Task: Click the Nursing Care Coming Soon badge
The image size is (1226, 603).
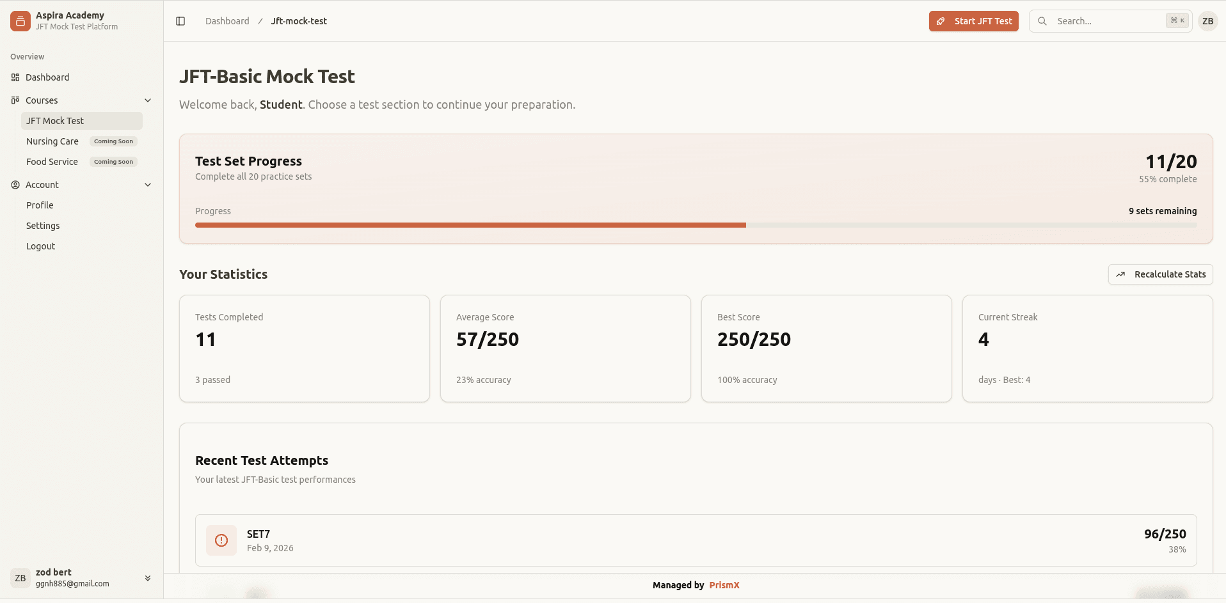Action: [x=113, y=141]
